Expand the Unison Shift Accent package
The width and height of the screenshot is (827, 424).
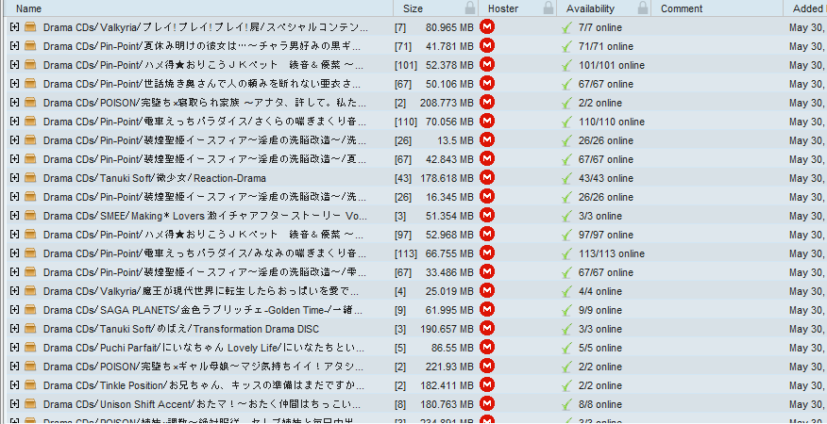coord(14,404)
